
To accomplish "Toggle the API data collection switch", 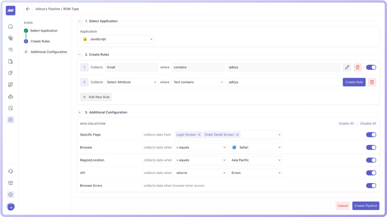I will pos(371,173).
